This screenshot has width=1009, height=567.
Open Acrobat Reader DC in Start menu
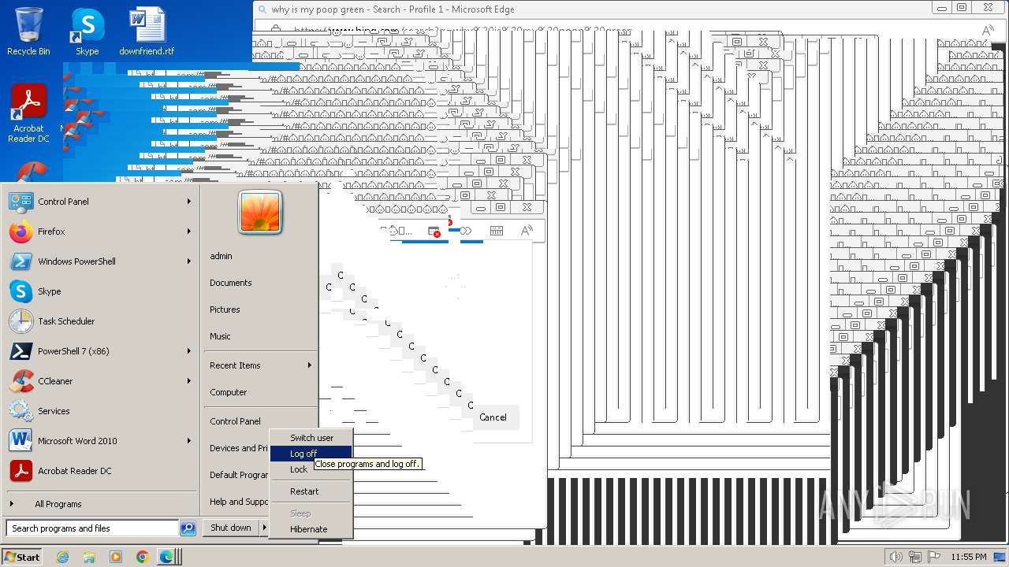pyautogui.click(x=99, y=471)
